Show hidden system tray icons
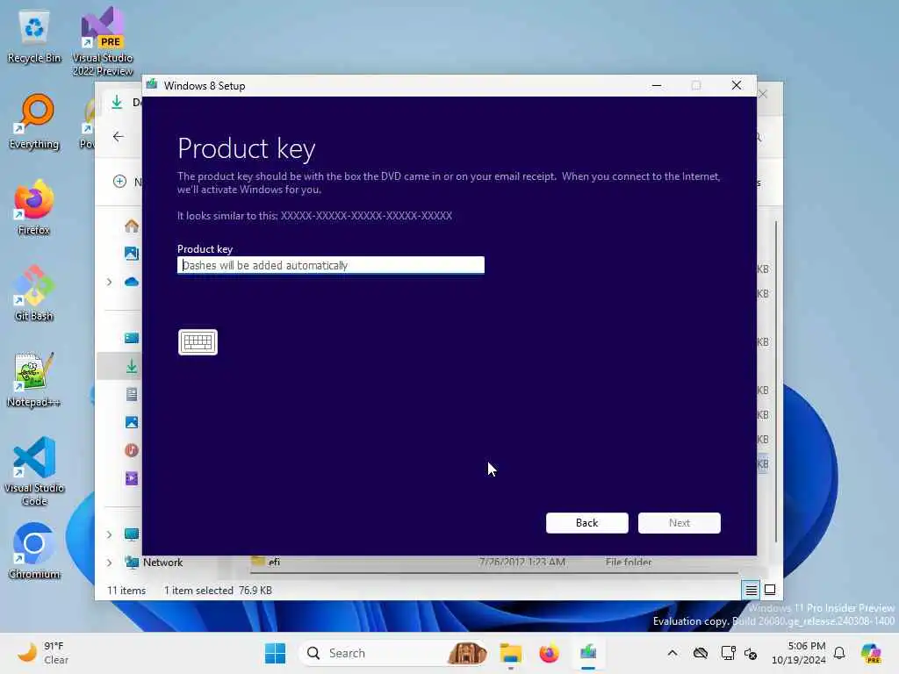Screen dimensions: 899x674 tap(672, 653)
